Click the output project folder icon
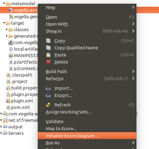Image resolution: width=159 pixels, height=149 pixels. click(5, 126)
